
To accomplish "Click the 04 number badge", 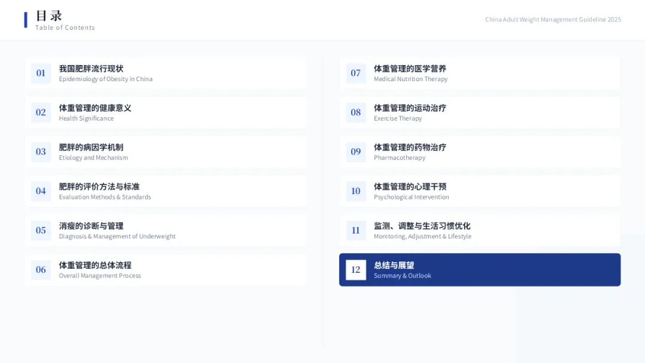I will tap(41, 191).
